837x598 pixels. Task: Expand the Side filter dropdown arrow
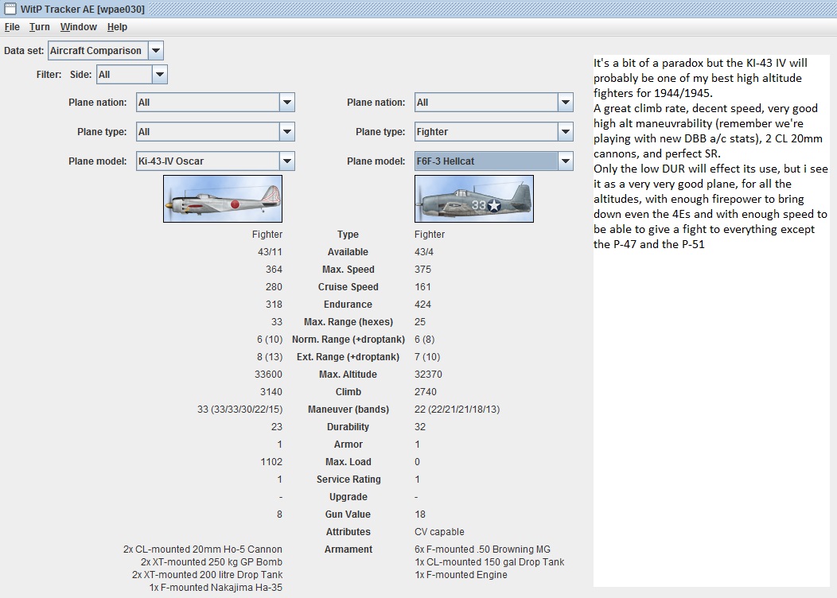[x=160, y=75]
